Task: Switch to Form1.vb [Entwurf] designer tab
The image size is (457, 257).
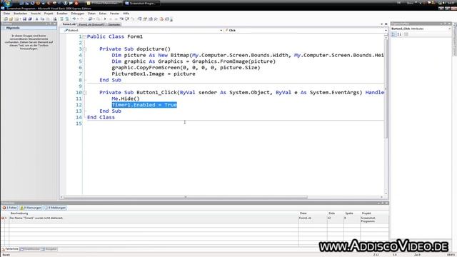Action: tap(91, 24)
